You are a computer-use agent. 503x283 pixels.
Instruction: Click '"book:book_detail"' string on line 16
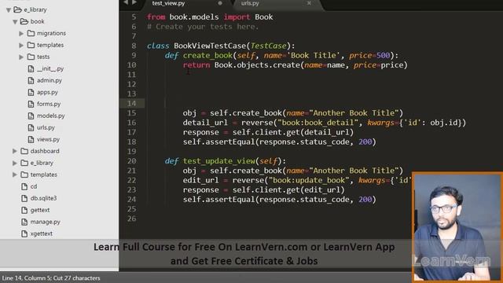click(318, 123)
